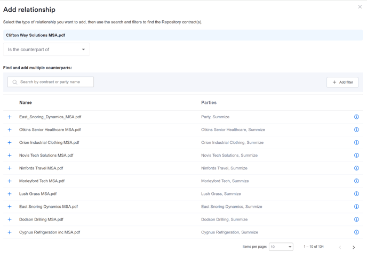Go to next page of results
The width and height of the screenshot is (367, 260).
(354, 247)
